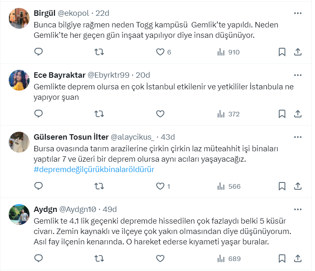Share Aydgn's tweet
The height and width of the screenshot is (271, 315).
click(298, 259)
